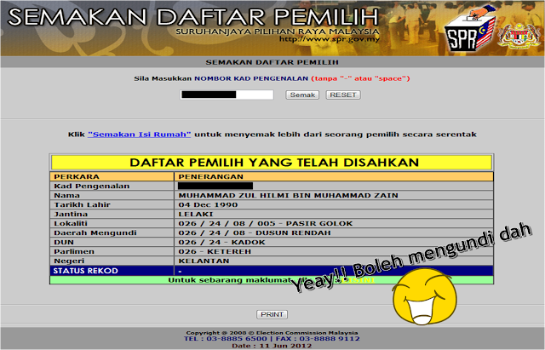545x350 pixels.
Task: Click the Malaysia coat of arms emblem
Action: pyautogui.click(x=519, y=36)
